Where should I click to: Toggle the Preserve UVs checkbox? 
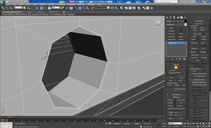pyautogui.click(x=192, y=34)
